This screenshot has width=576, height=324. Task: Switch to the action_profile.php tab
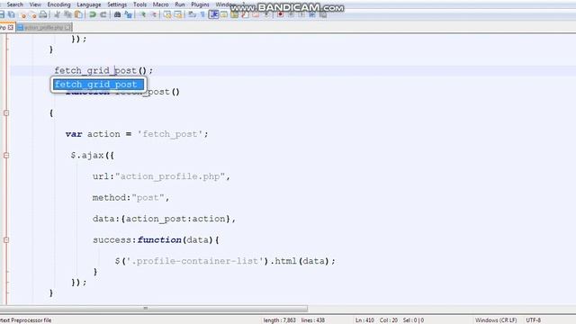(43, 28)
